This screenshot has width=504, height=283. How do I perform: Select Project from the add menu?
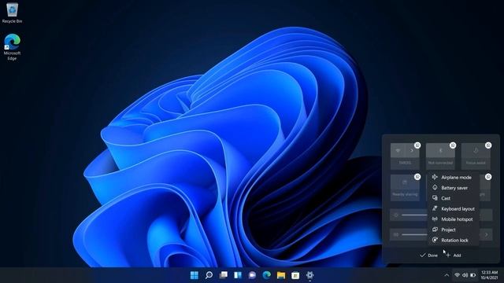click(x=454, y=230)
